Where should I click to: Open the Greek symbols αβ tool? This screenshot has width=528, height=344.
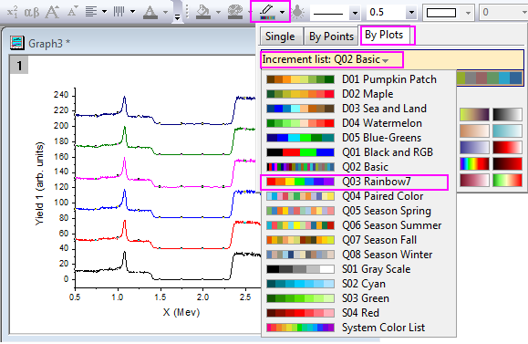tap(32, 13)
